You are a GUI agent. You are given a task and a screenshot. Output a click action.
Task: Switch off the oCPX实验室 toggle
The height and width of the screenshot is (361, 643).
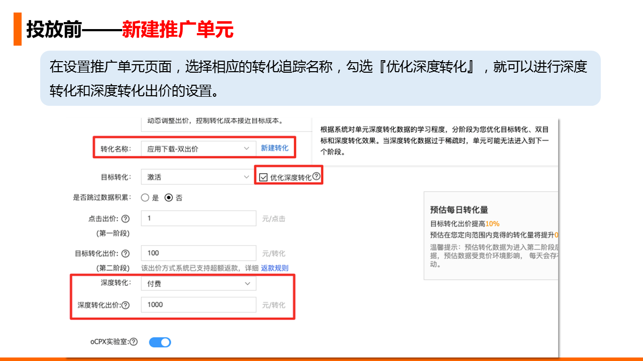point(160,342)
